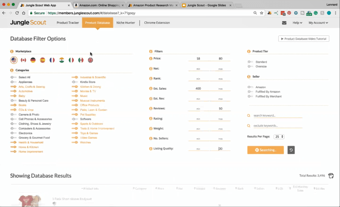340x207 pixels.
Task: Enable the Oversize product tier switch
Action: pyautogui.click(x=250, y=66)
